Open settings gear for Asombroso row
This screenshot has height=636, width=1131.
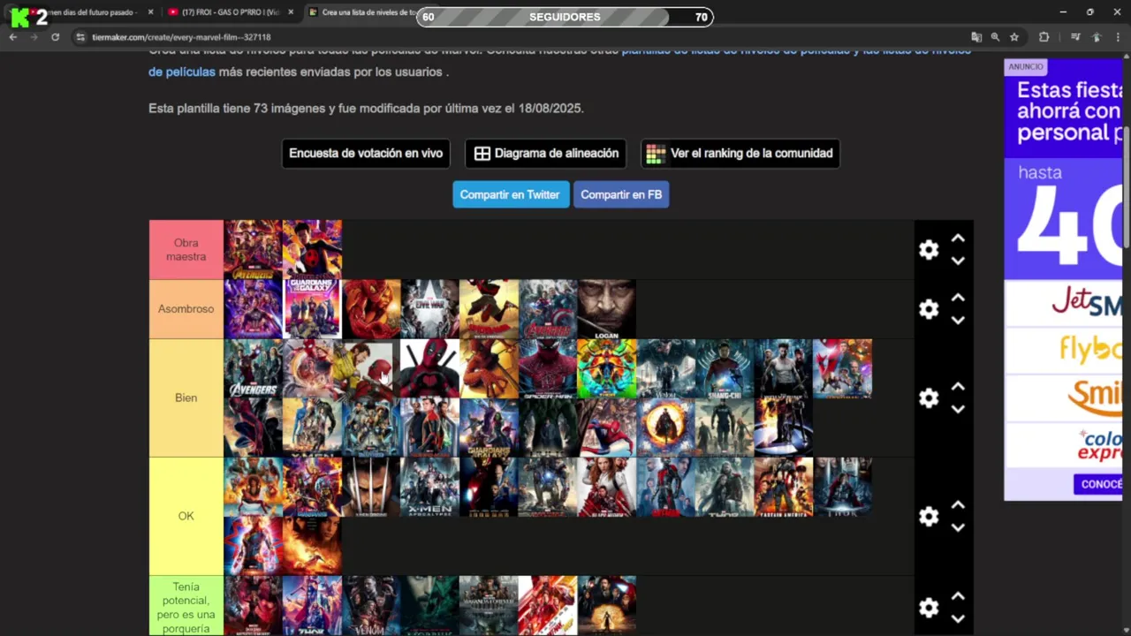pyautogui.click(x=929, y=309)
